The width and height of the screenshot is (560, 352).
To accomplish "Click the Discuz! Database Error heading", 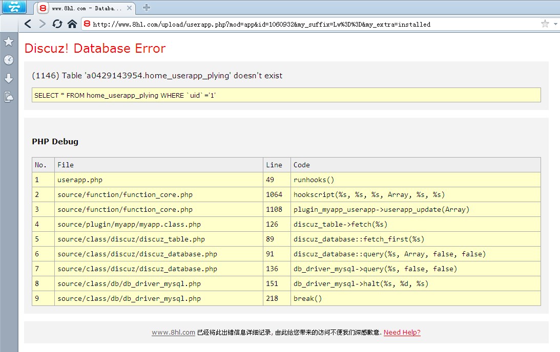I will [95, 48].
